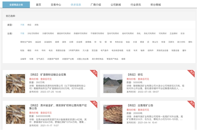Select the 耐火材料 category filter

(181, 42)
